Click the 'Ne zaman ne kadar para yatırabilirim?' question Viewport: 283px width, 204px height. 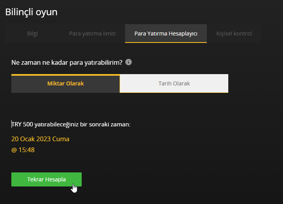66,62
